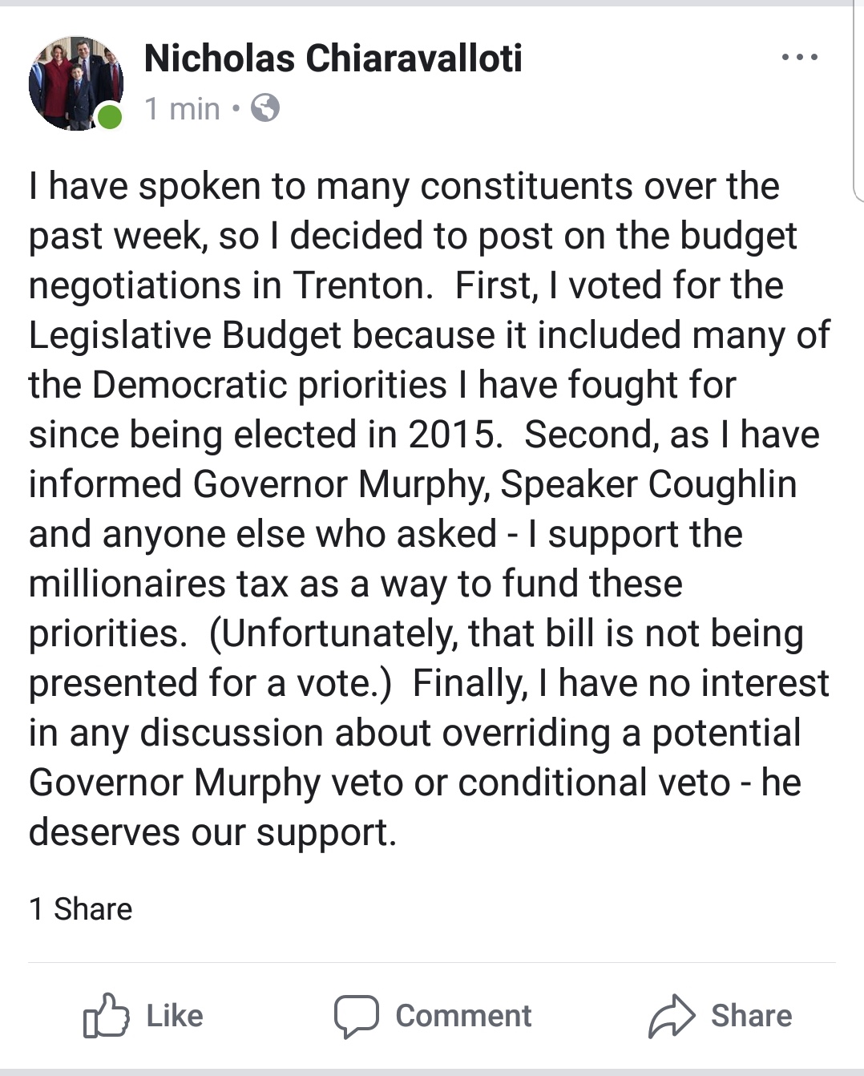Click the green online status dot
Viewport: 864px width, 1076px height.
click(x=110, y=117)
